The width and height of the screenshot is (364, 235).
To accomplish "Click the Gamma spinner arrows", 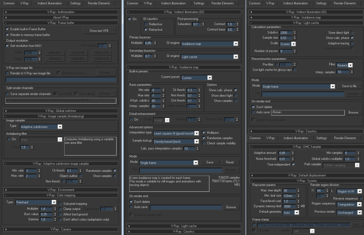I will pos(55,219).
